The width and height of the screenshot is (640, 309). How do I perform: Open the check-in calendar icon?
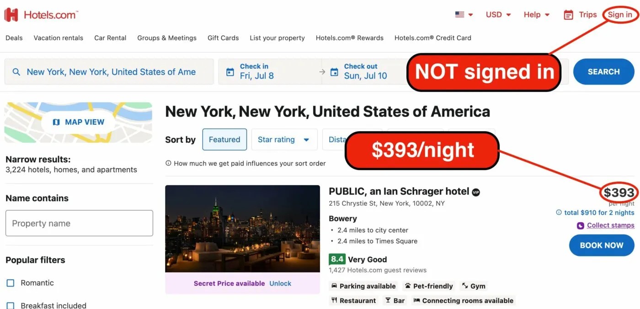tap(230, 71)
